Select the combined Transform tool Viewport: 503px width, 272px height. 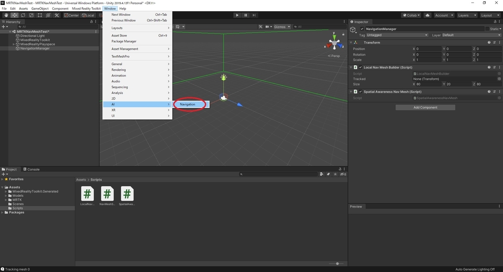click(x=48, y=15)
